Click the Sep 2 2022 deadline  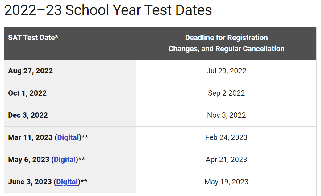(x=226, y=93)
